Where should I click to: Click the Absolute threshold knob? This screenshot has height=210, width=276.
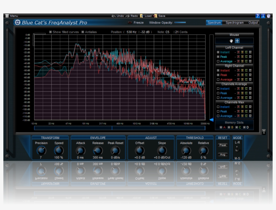tap(186, 151)
